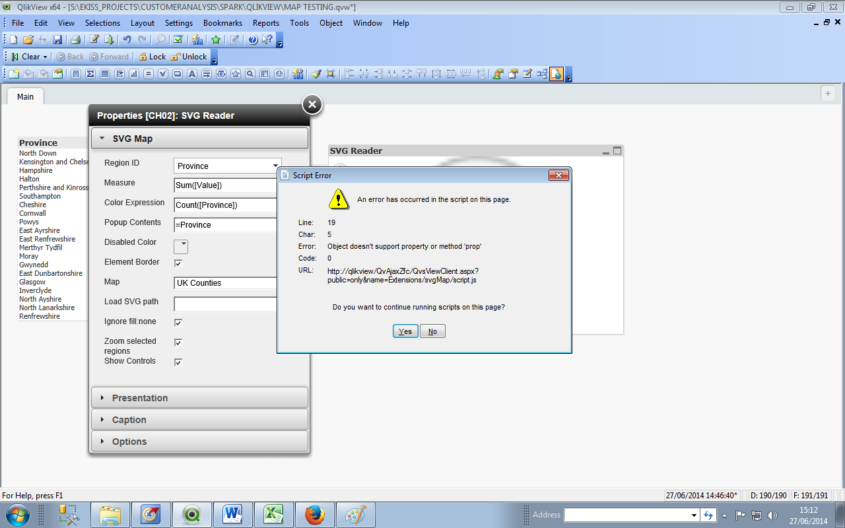Screen dimensions: 845x528
Task: Toggle the Ignore fill:none checkbox
Action: pyautogui.click(x=178, y=323)
